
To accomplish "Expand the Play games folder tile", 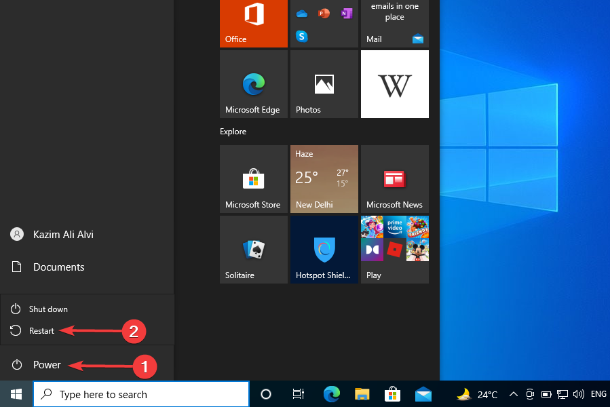I will point(394,250).
